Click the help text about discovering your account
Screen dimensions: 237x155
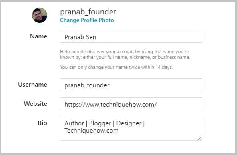pyautogui.click(x=125, y=54)
